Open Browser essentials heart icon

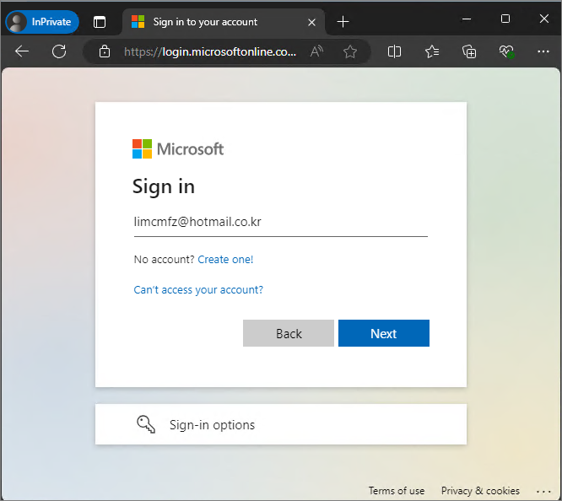pyautogui.click(x=506, y=51)
